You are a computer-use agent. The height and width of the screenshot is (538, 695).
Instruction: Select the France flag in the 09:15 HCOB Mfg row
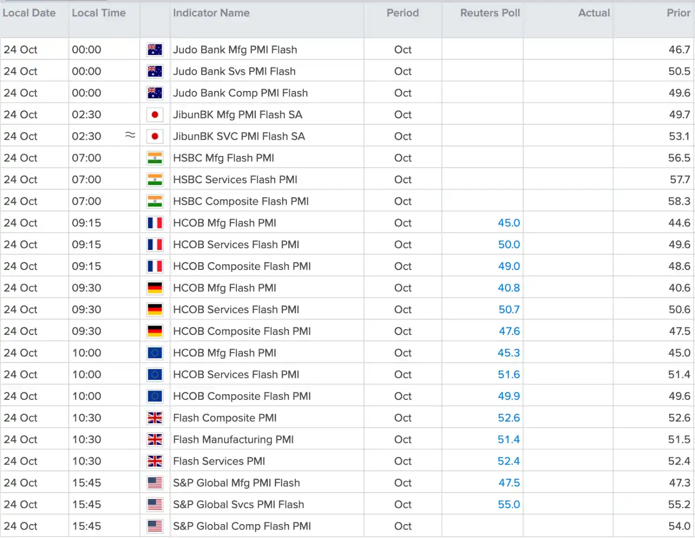point(155,223)
